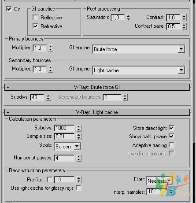Click Light cache Subdivs spinner
The height and width of the screenshot is (203, 196).
79,128
